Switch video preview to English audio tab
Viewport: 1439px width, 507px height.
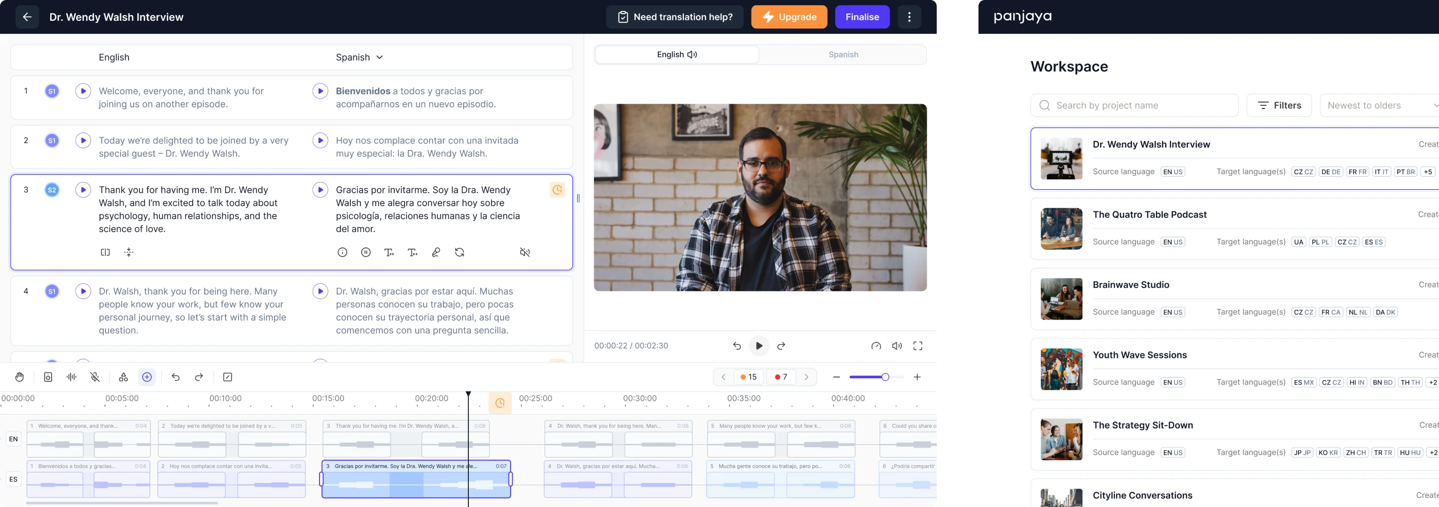click(x=677, y=55)
